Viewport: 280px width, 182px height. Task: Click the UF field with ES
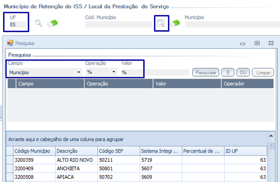tap(18, 24)
